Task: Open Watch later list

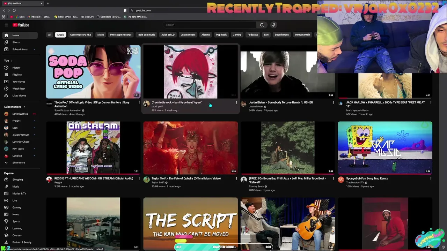Action: coord(20,89)
